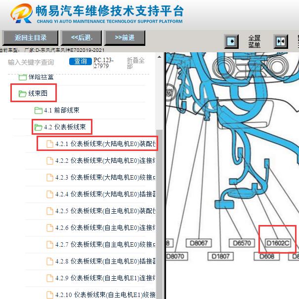Select the 全屏菜单 label

[254, 41]
